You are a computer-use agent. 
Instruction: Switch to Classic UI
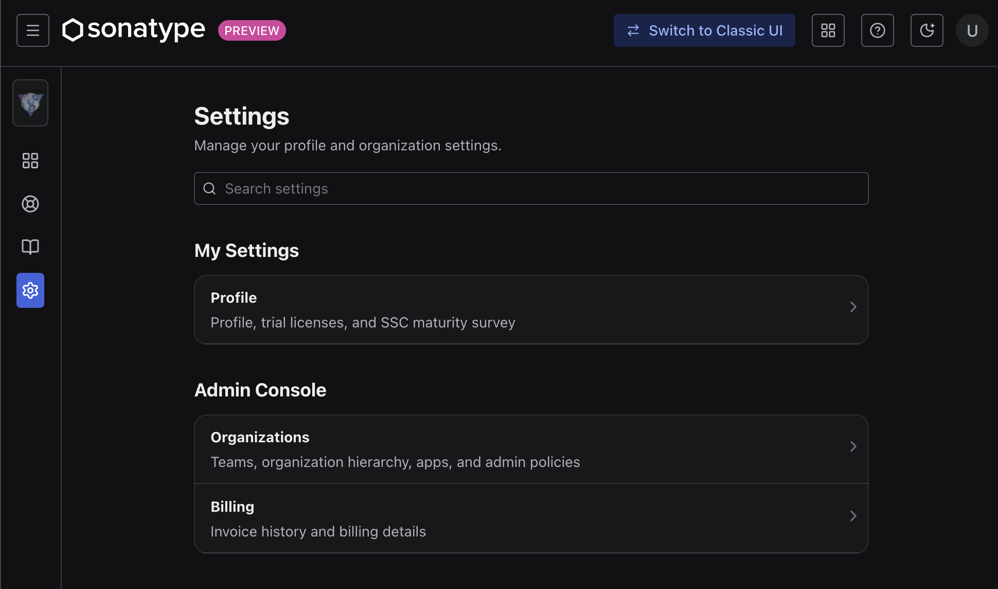coord(704,30)
